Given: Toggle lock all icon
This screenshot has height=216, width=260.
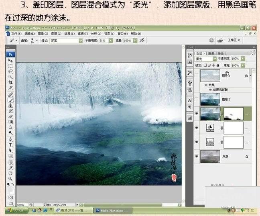Looking at the screenshot, I should click(x=218, y=65).
